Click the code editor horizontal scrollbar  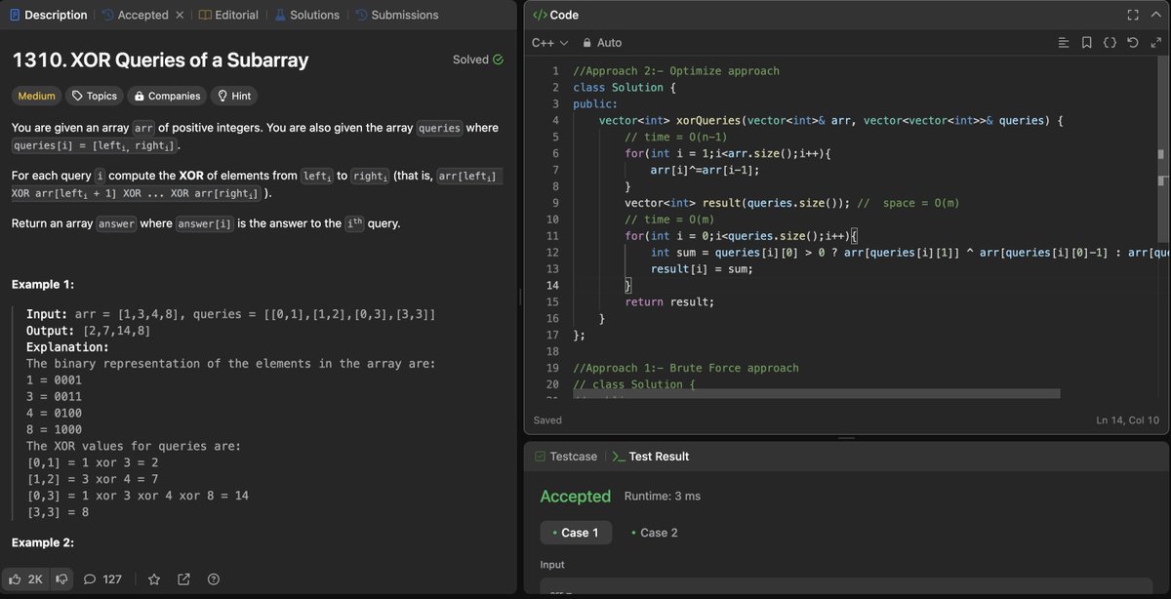point(816,393)
